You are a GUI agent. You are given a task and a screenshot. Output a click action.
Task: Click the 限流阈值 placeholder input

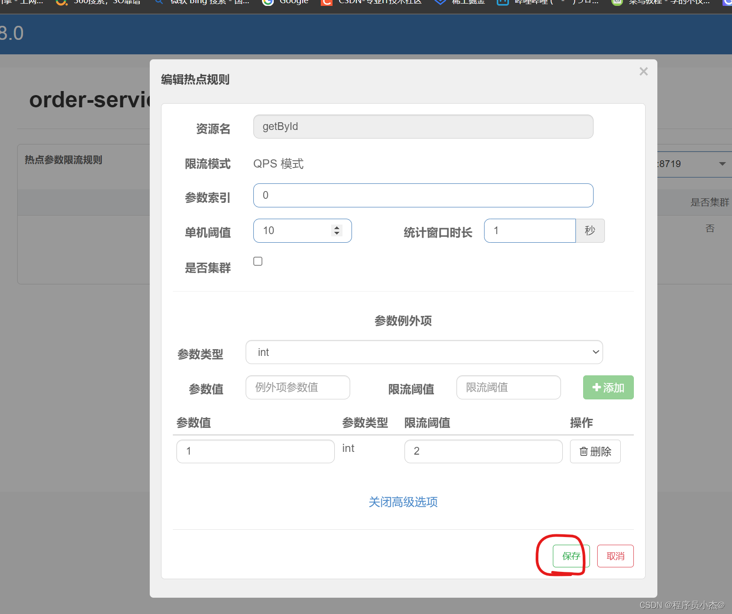pos(509,387)
